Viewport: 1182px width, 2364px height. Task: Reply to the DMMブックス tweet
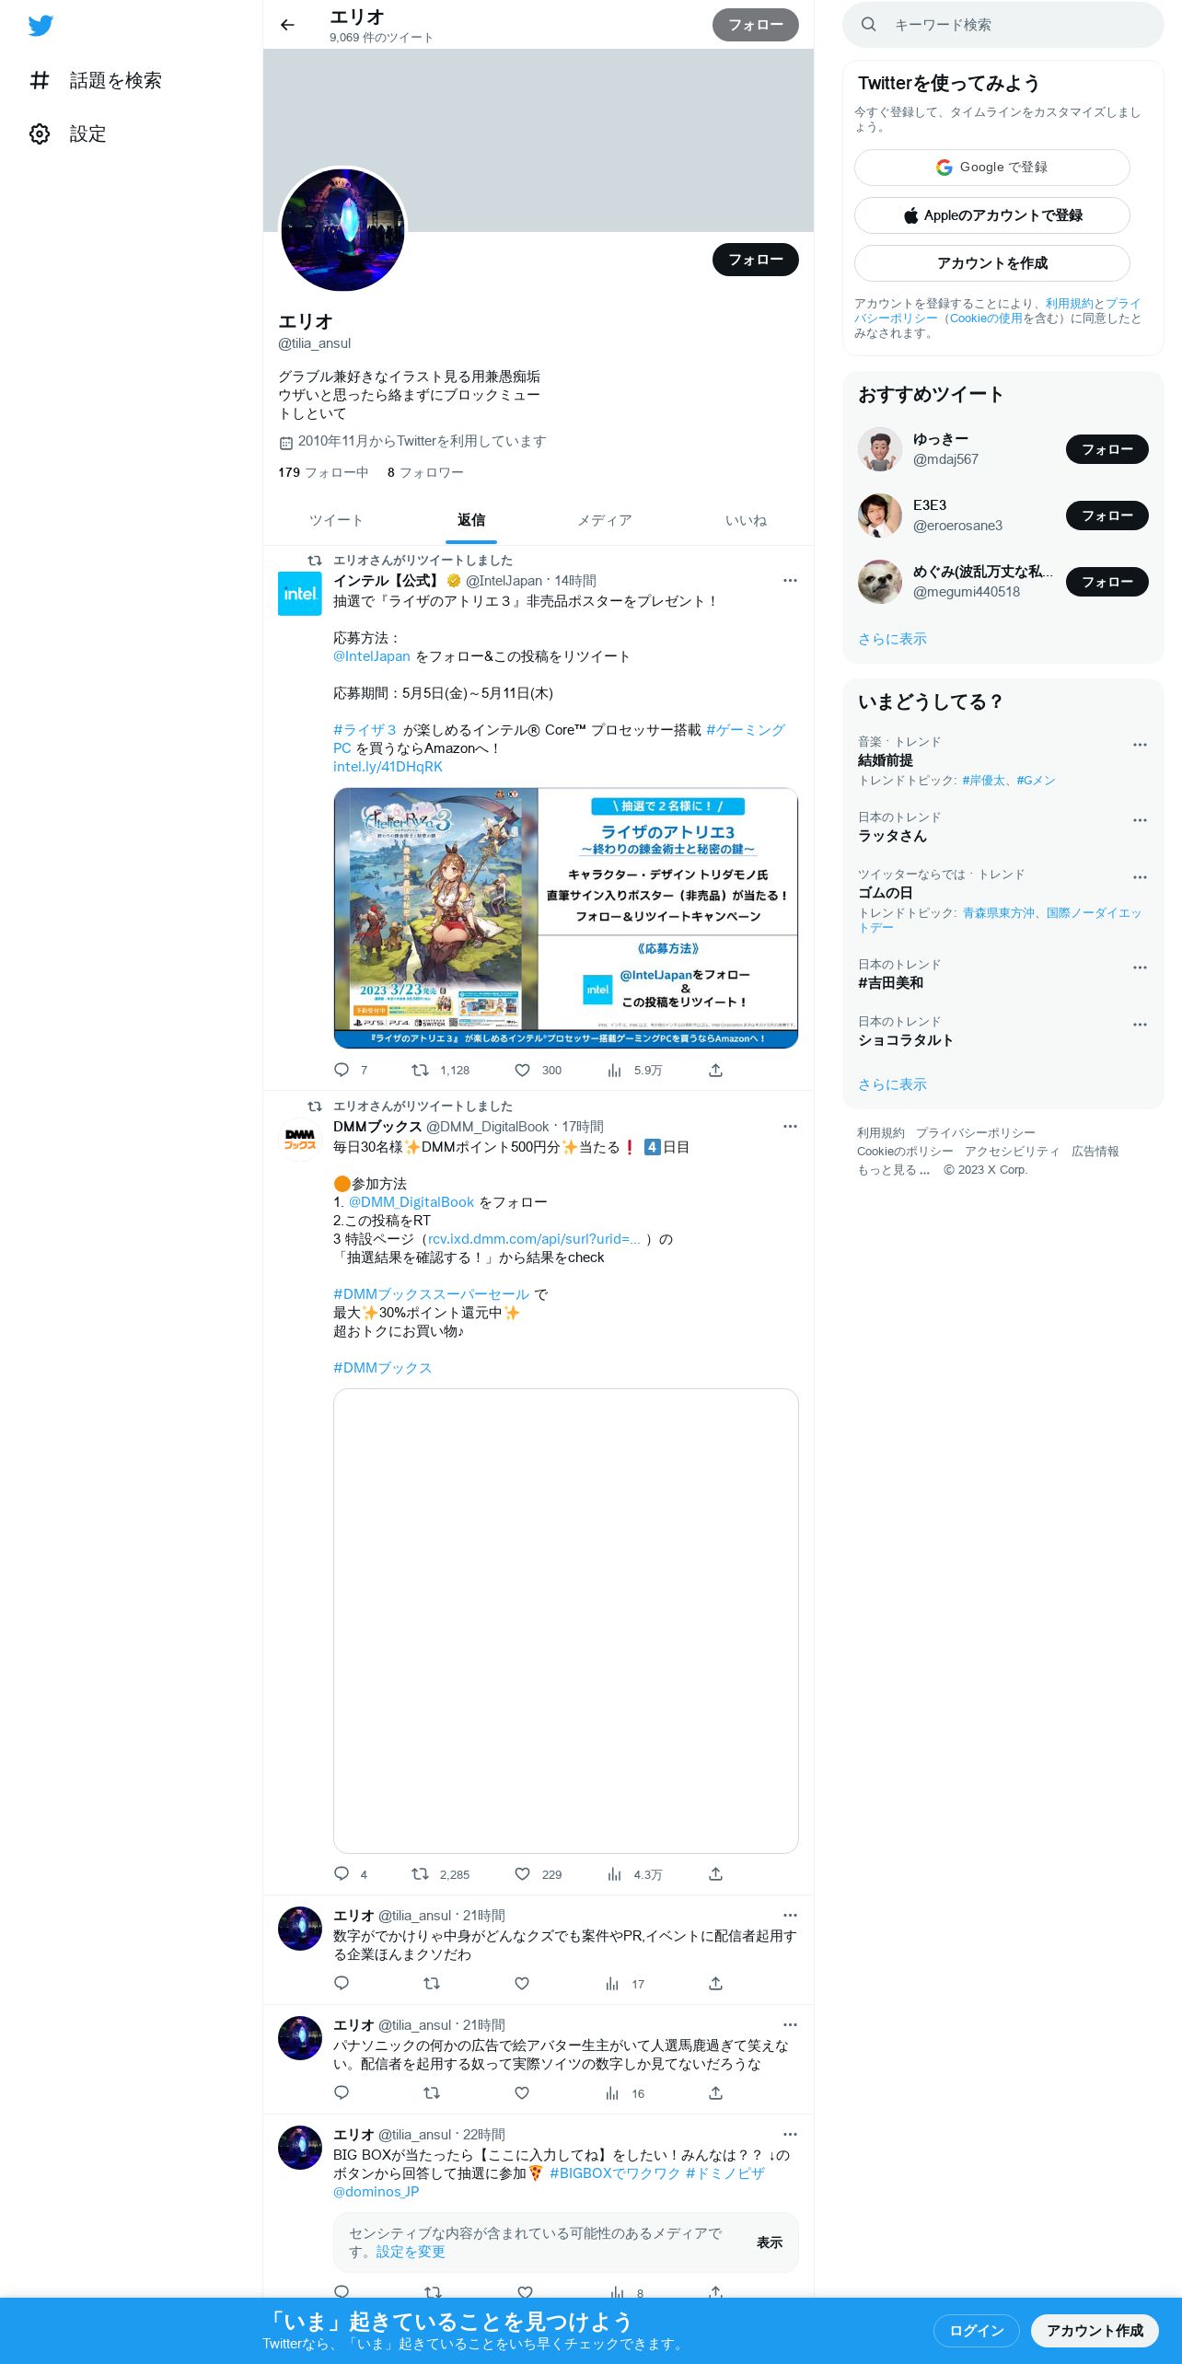click(342, 1873)
